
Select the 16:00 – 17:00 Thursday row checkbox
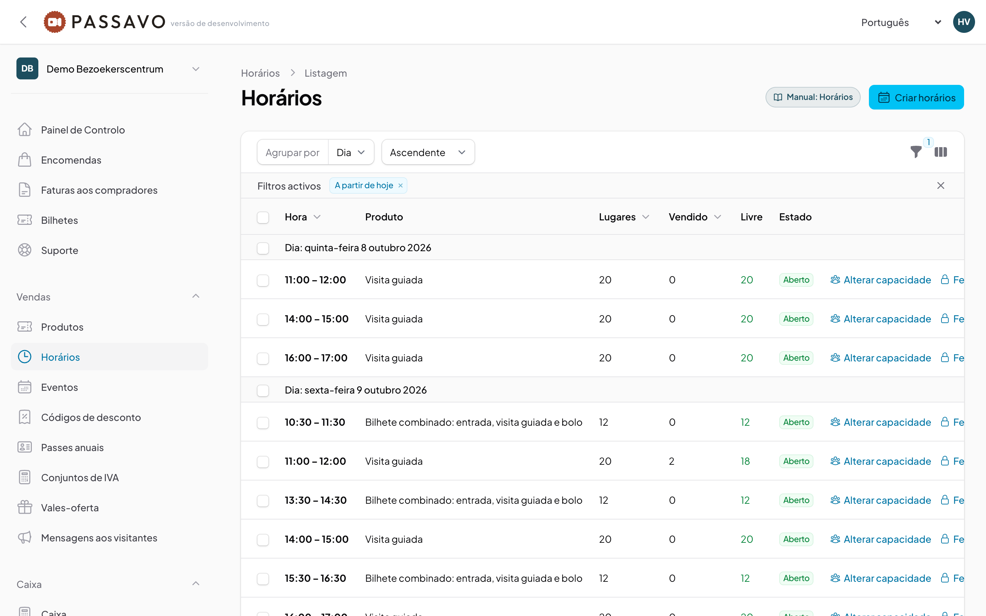pos(263,359)
